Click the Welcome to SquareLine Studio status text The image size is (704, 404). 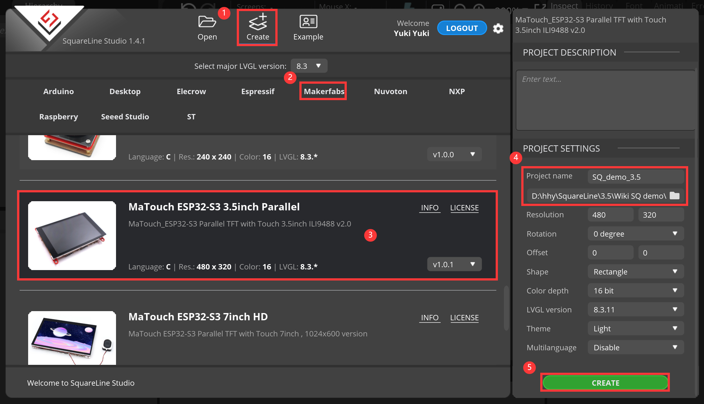tap(81, 383)
